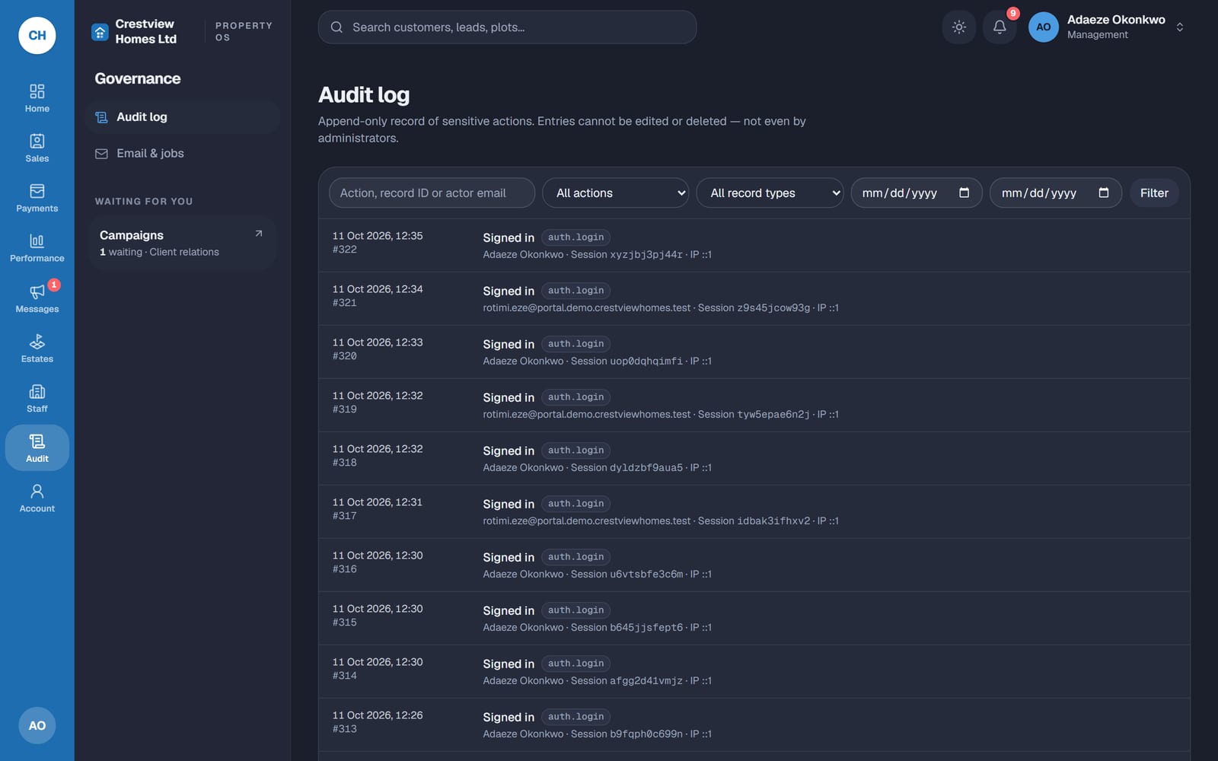1218x761 pixels.
Task: Open the All record types dropdown
Action: (770, 193)
